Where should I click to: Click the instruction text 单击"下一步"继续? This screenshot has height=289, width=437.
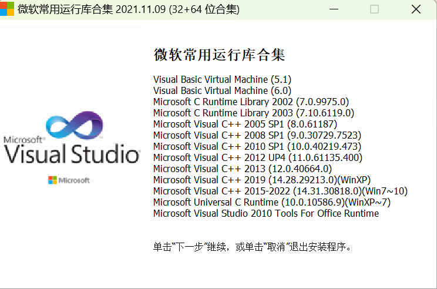(190, 247)
